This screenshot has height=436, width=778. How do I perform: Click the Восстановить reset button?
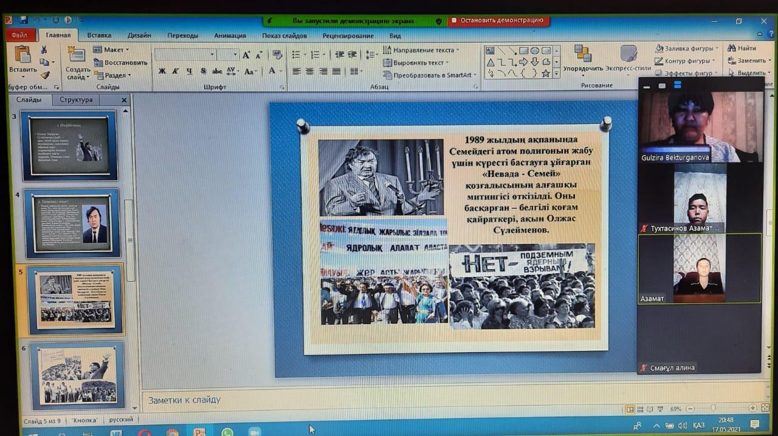point(121,63)
